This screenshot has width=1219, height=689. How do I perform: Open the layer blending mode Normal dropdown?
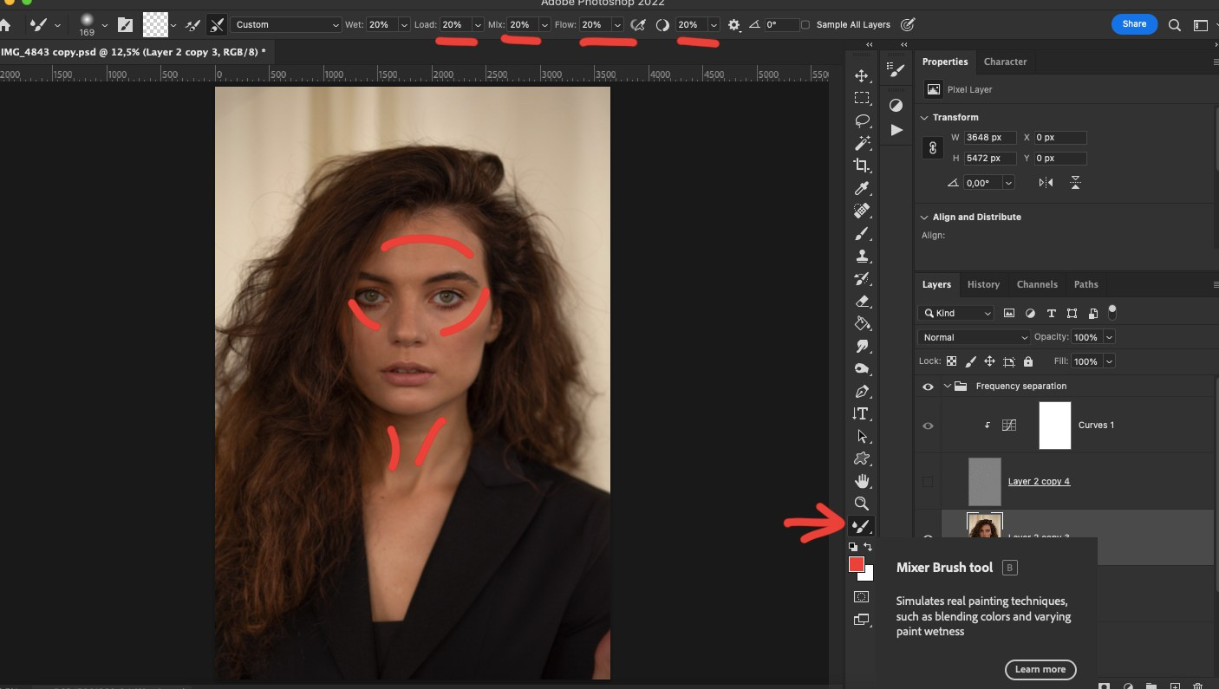(x=973, y=337)
